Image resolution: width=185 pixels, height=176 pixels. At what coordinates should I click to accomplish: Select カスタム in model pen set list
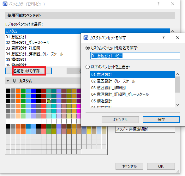[x=87, y=31]
